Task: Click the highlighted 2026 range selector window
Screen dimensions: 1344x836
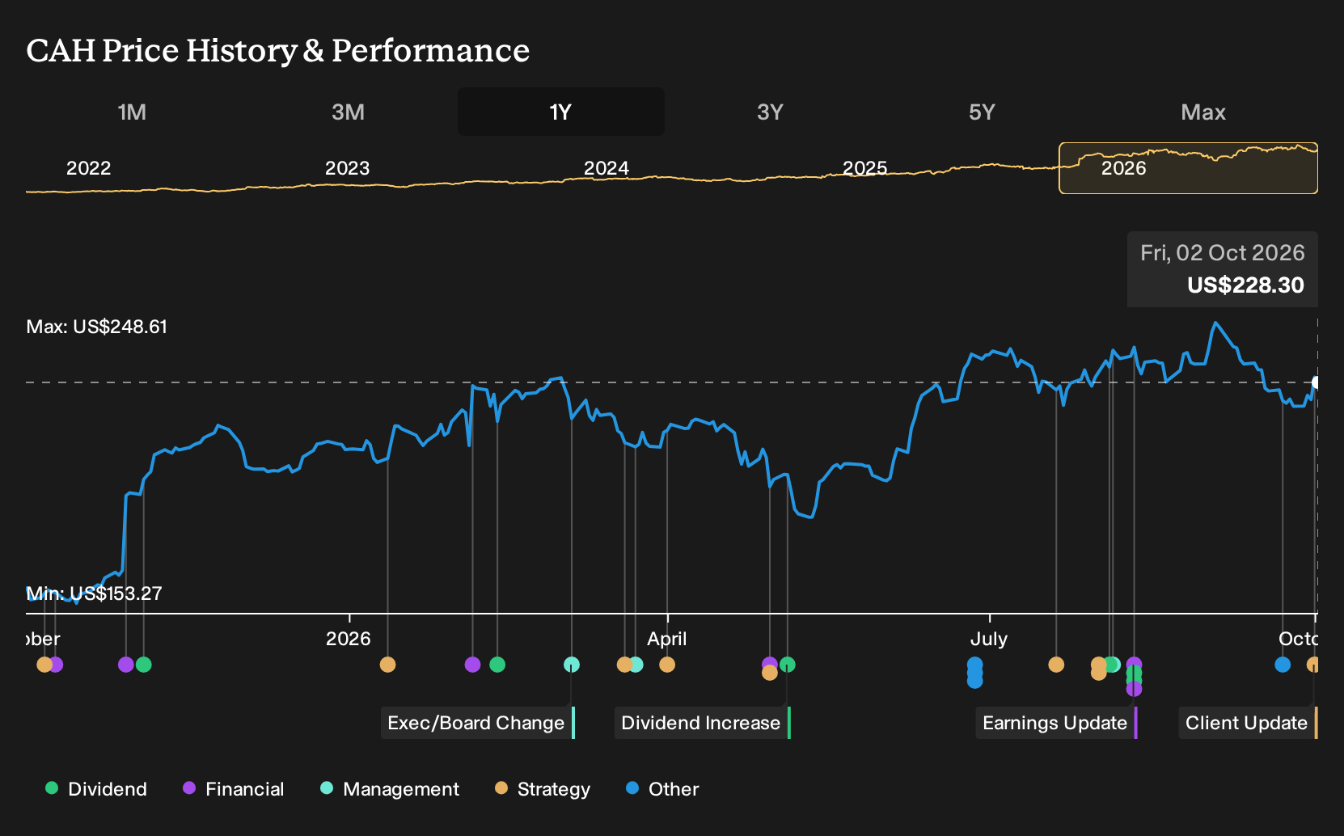Action: tap(1188, 168)
